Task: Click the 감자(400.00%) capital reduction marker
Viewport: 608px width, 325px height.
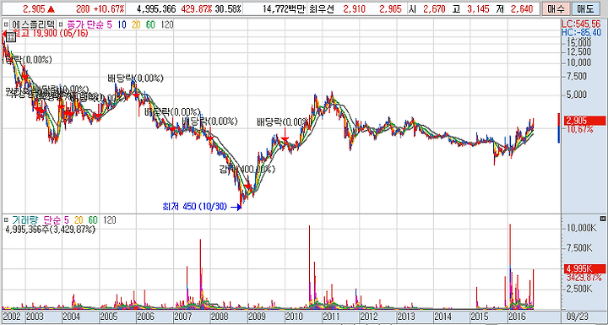Action: click(247, 170)
